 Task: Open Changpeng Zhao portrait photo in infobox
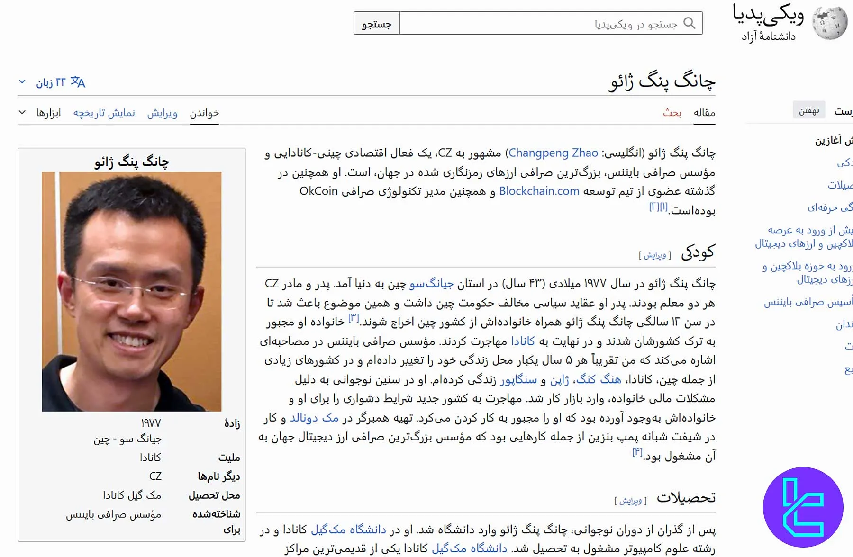(x=131, y=291)
